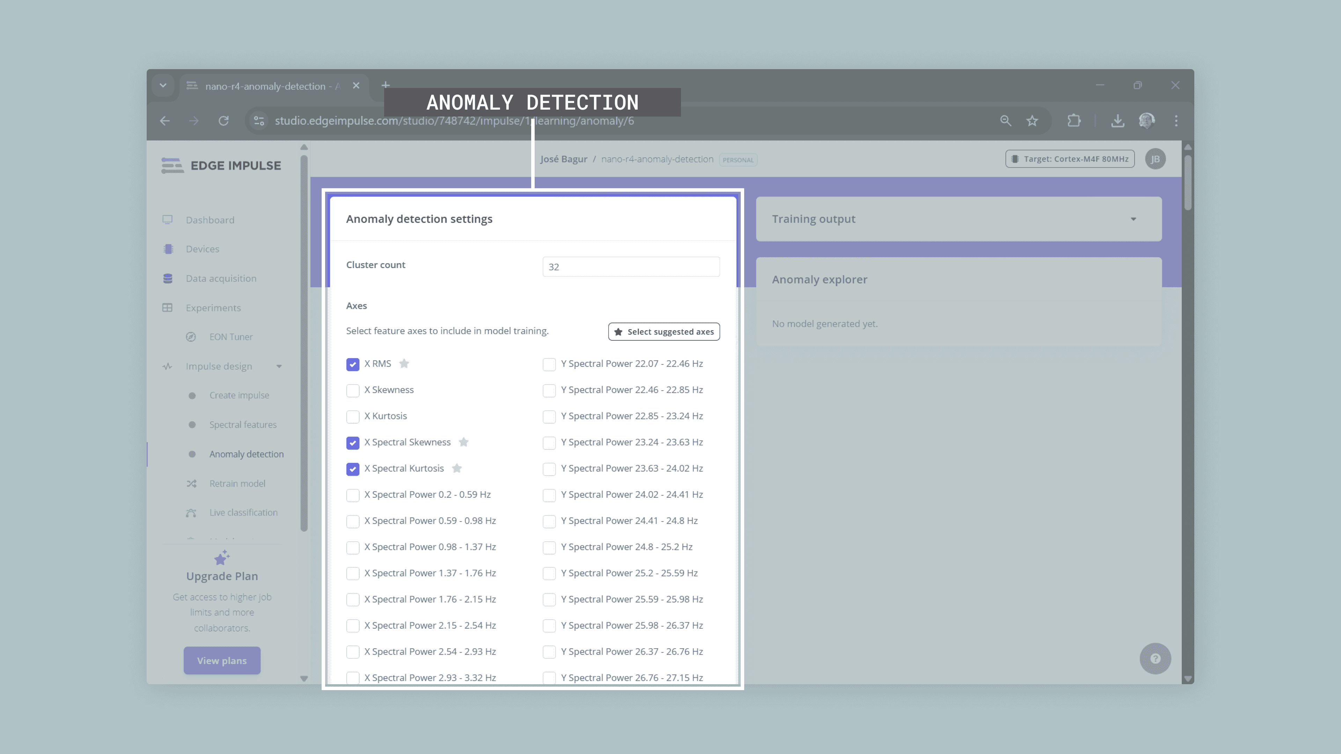Click the View plans button
Image resolution: width=1341 pixels, height=754 pixels.
(222, 661)
